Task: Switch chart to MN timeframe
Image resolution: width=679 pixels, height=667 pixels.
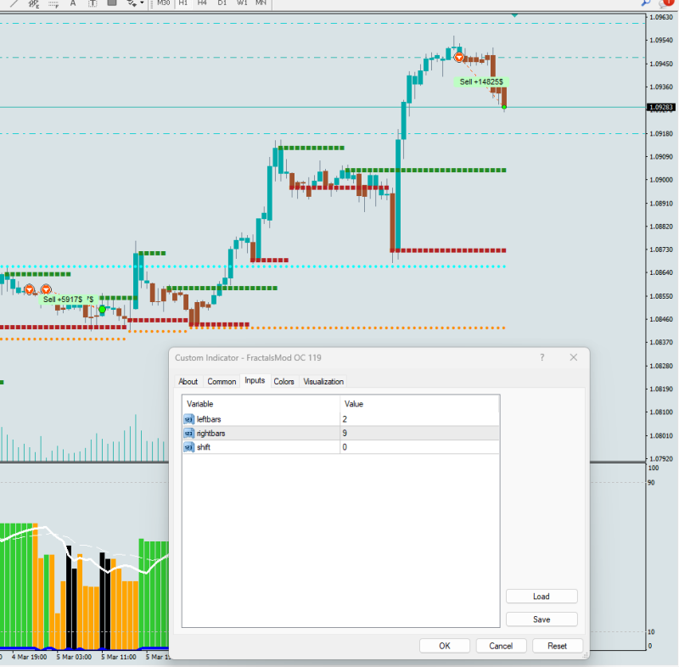Action: (261, 3)
